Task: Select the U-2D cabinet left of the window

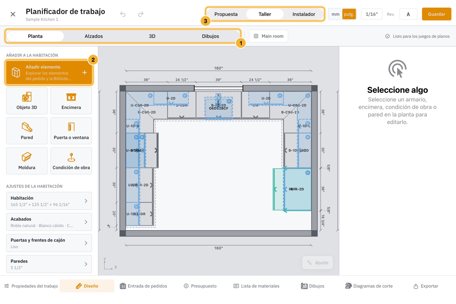Action: (171, 98)
